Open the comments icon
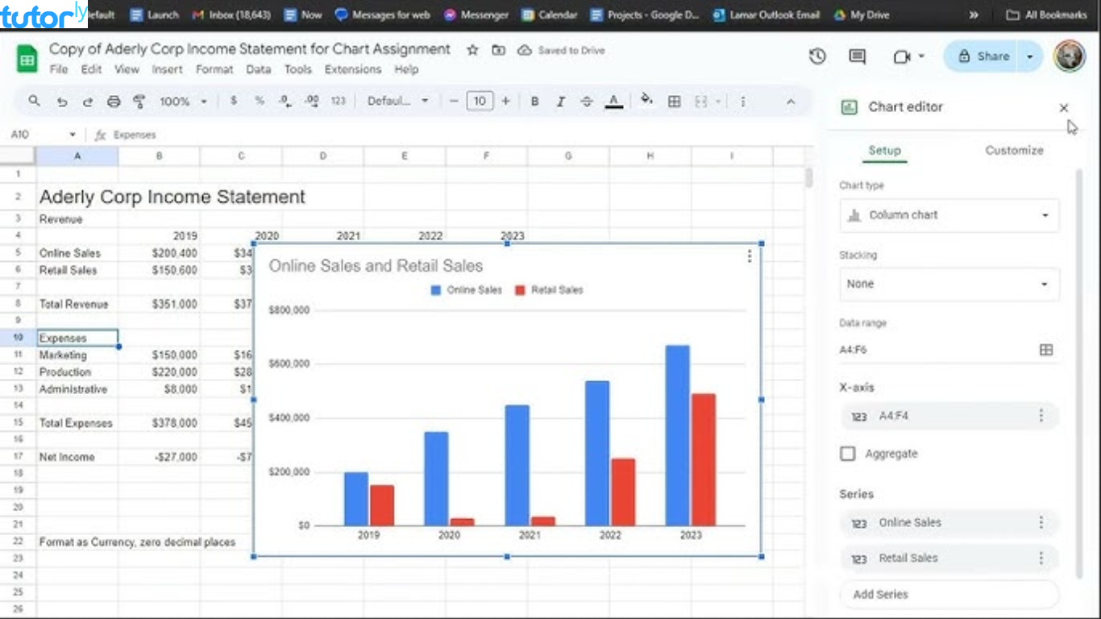The image size is (1101, 619). point(856,56)
